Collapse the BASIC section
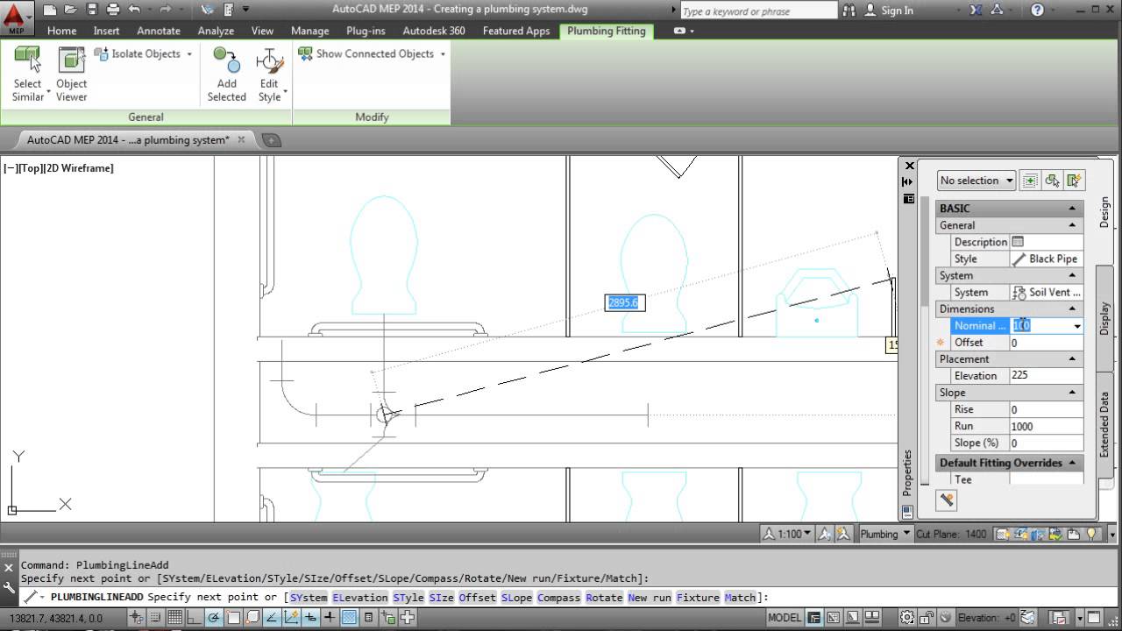Viewport: 1122px width, 631px height. pos(1072,209)
